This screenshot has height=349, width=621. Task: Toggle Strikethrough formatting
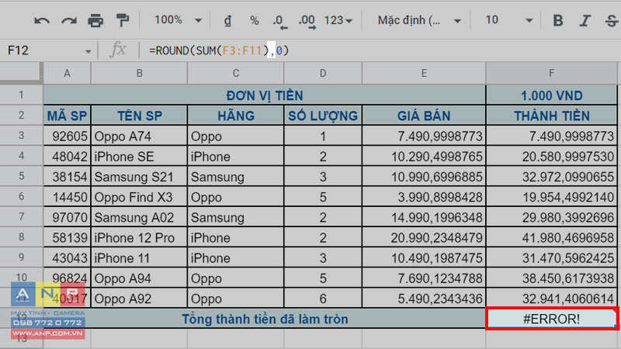coord(612,20)
